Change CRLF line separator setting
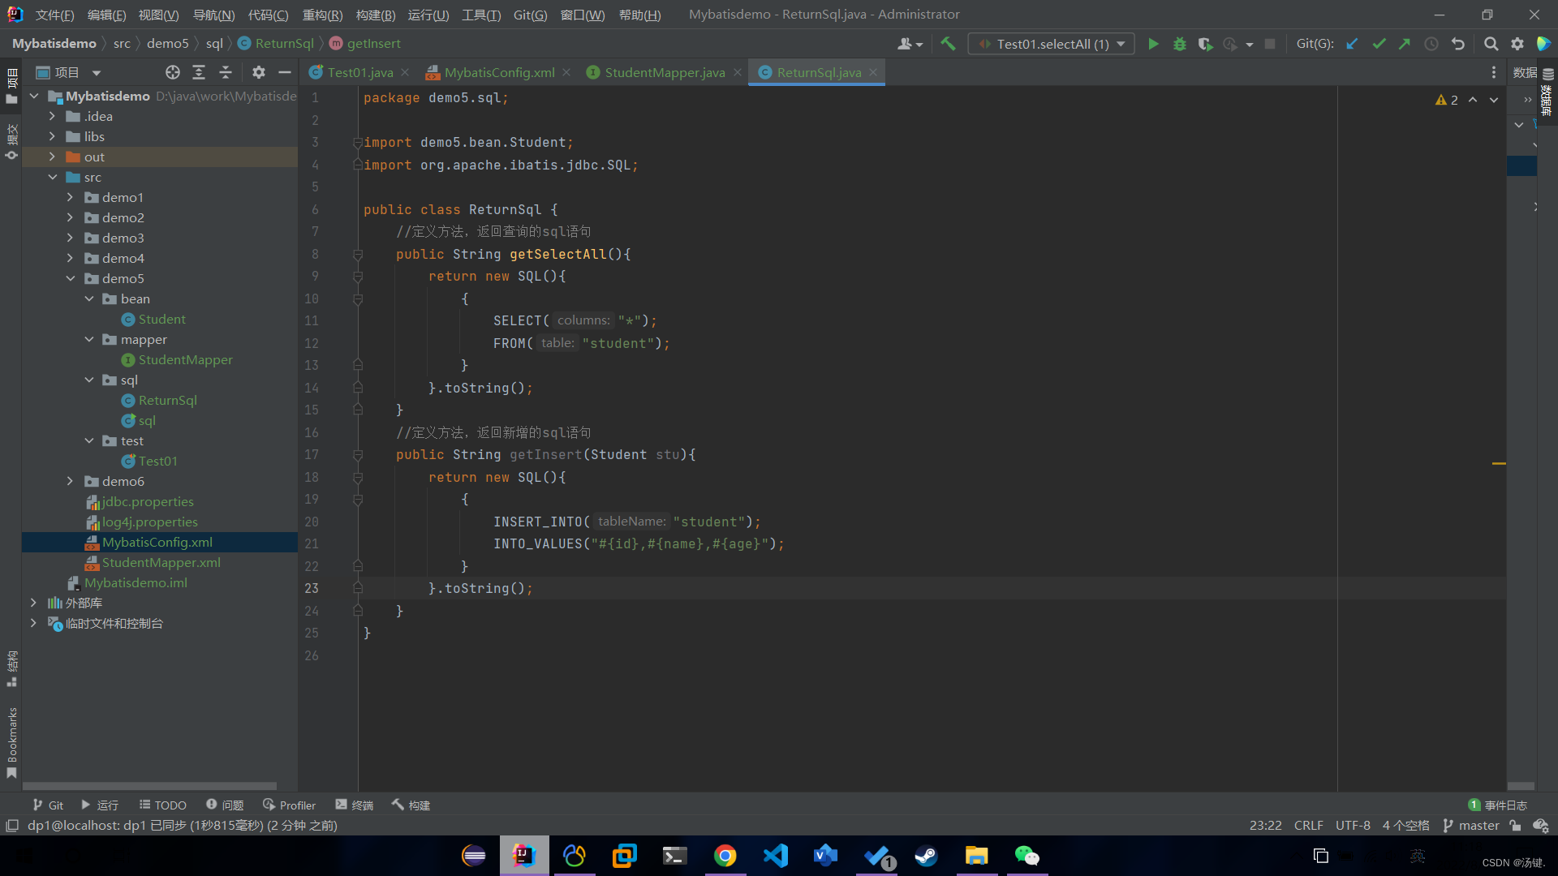Viewport: 1558px width, 876px height. [1308, 826]
